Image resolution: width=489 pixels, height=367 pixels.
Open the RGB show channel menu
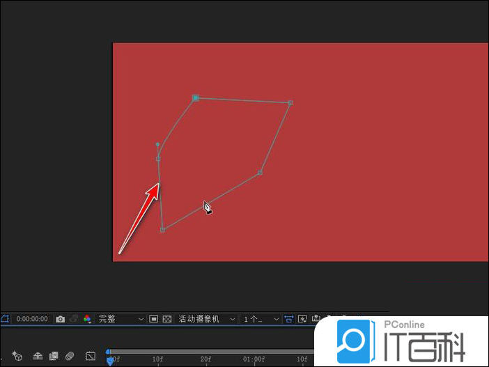tap(87, 319)
